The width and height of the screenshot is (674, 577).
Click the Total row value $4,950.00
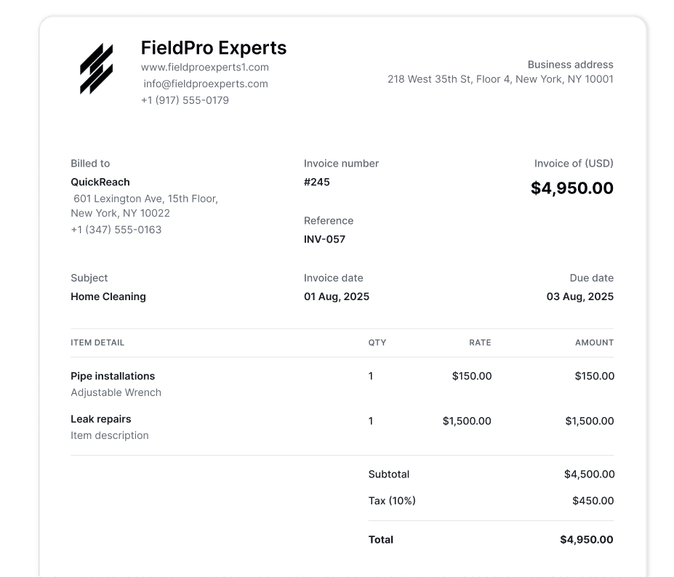[587, 540]
